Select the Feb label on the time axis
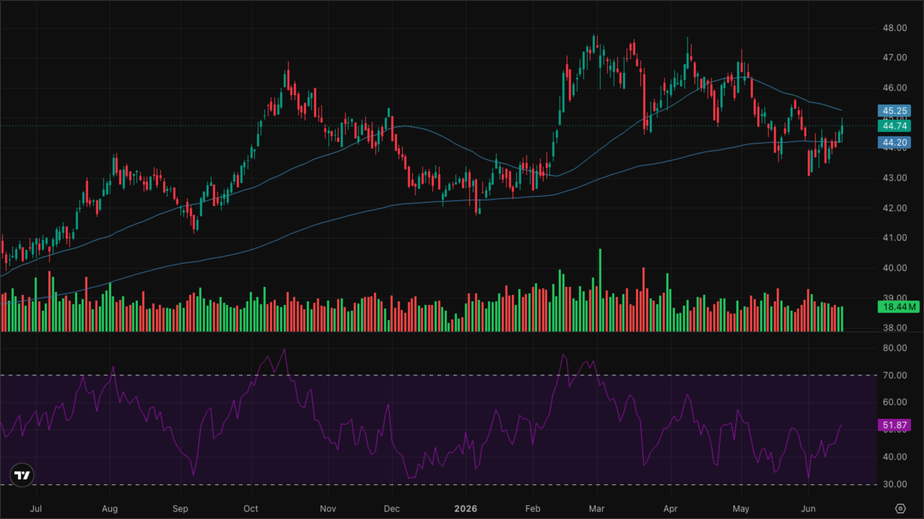The height and width of the screenshot is (519, 924). click(x=533, y=509)
